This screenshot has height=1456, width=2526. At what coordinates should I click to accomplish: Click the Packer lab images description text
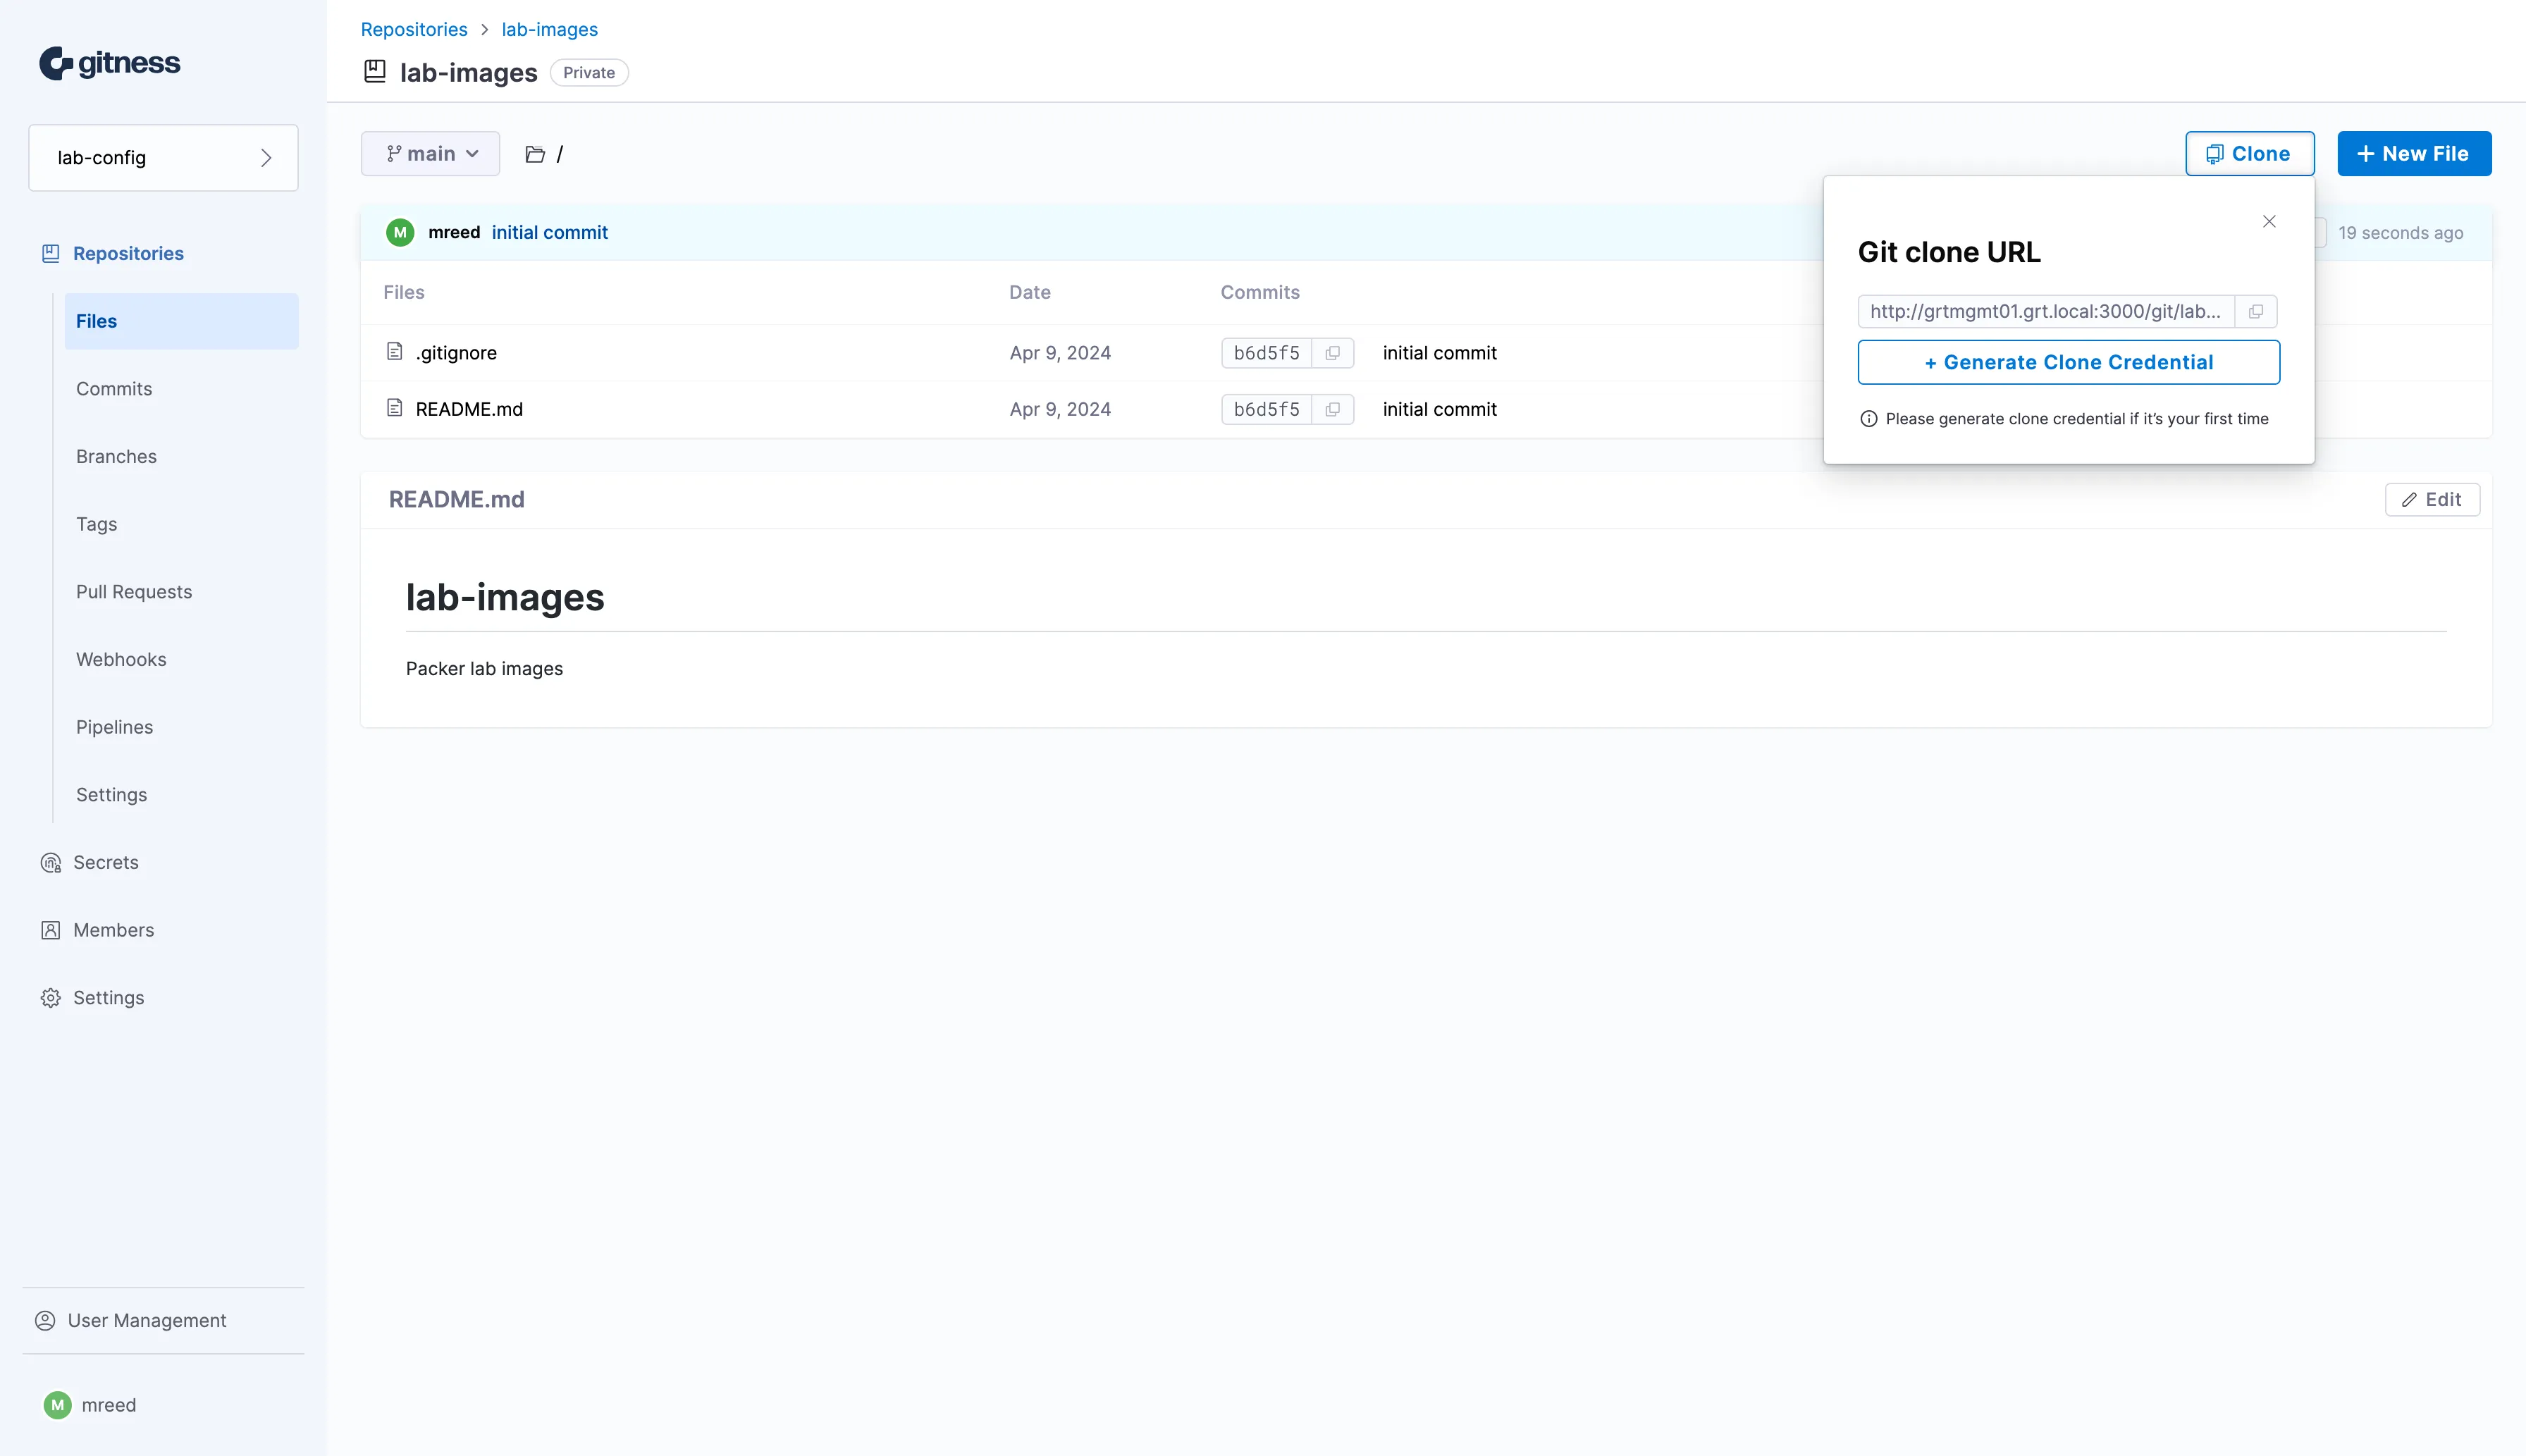[484, 669]
